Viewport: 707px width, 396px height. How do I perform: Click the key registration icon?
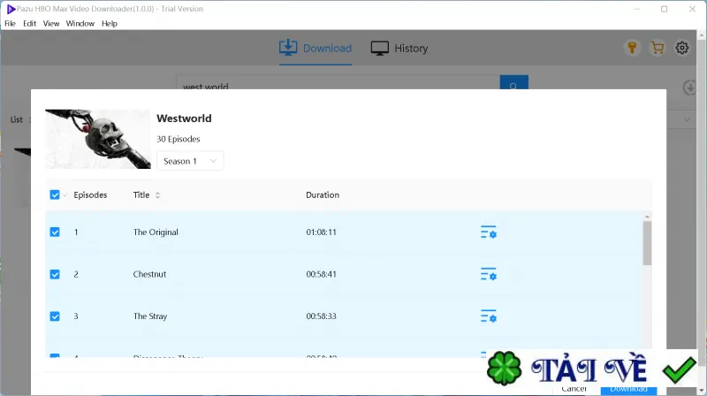(632, 48)
